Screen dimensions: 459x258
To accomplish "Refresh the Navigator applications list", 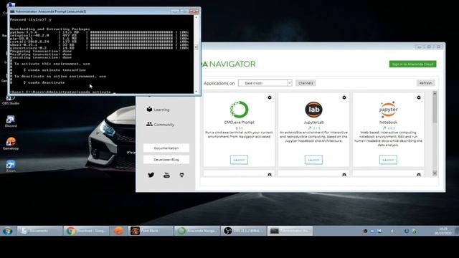I will point(425,83).
